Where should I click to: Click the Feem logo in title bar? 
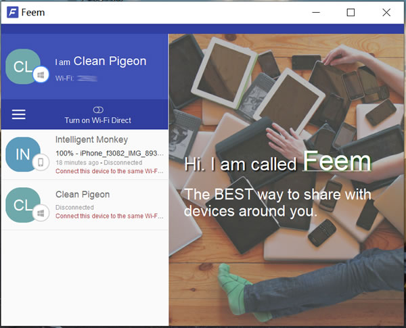click(12, 12)
